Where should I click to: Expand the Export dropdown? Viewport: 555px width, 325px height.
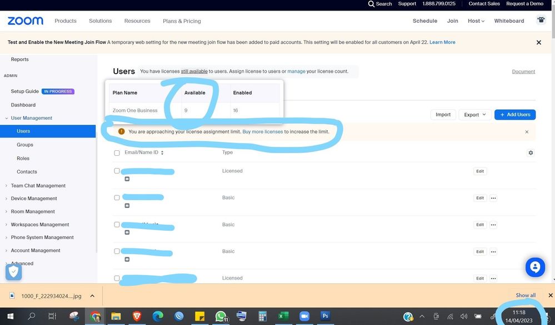(x=474, y=114)
